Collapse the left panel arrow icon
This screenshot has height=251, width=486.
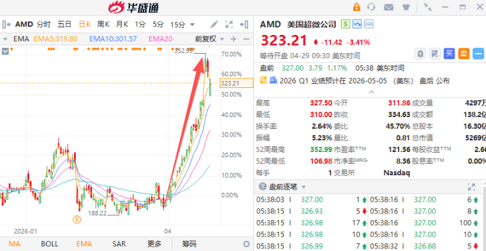click(x=6, y=24)
